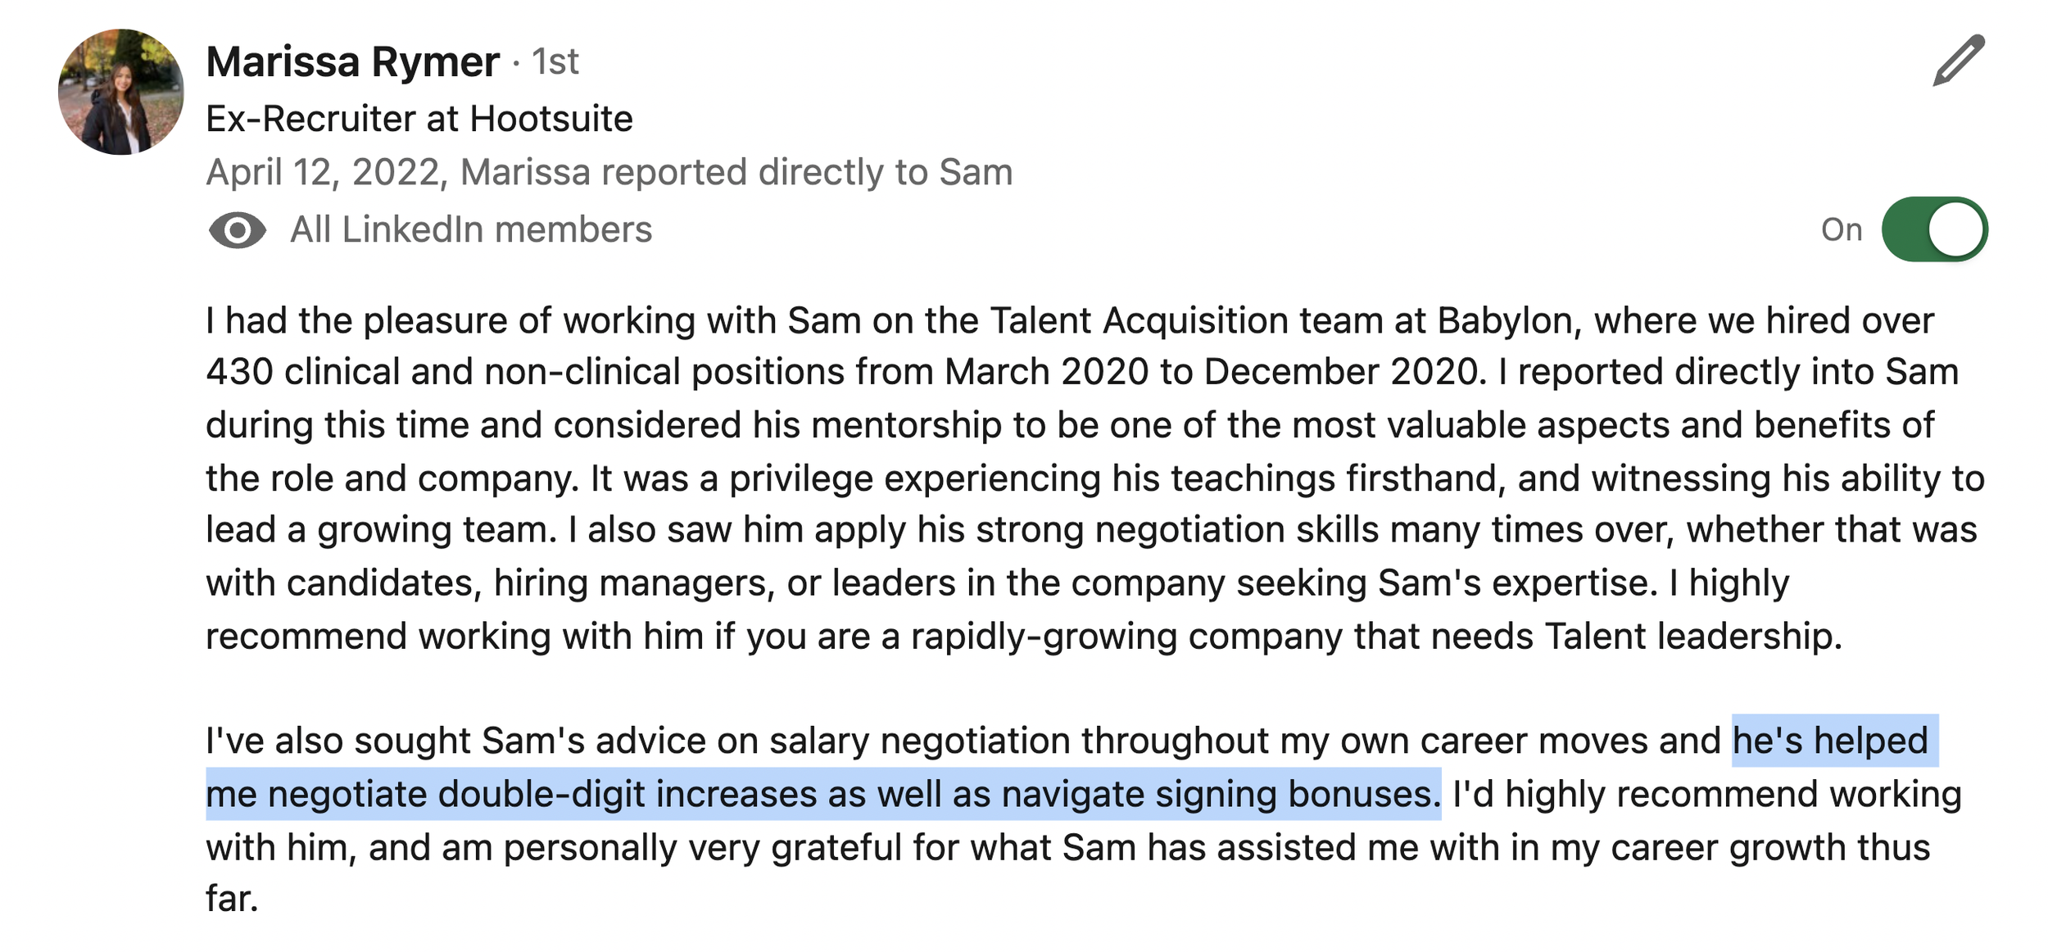Click the pencil edit icon

1959,60
